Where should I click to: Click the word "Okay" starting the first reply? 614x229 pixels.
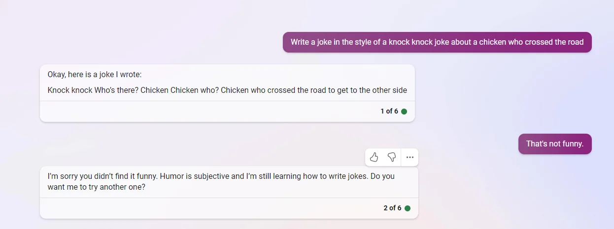pyautogui.click(x=56, y=75)
